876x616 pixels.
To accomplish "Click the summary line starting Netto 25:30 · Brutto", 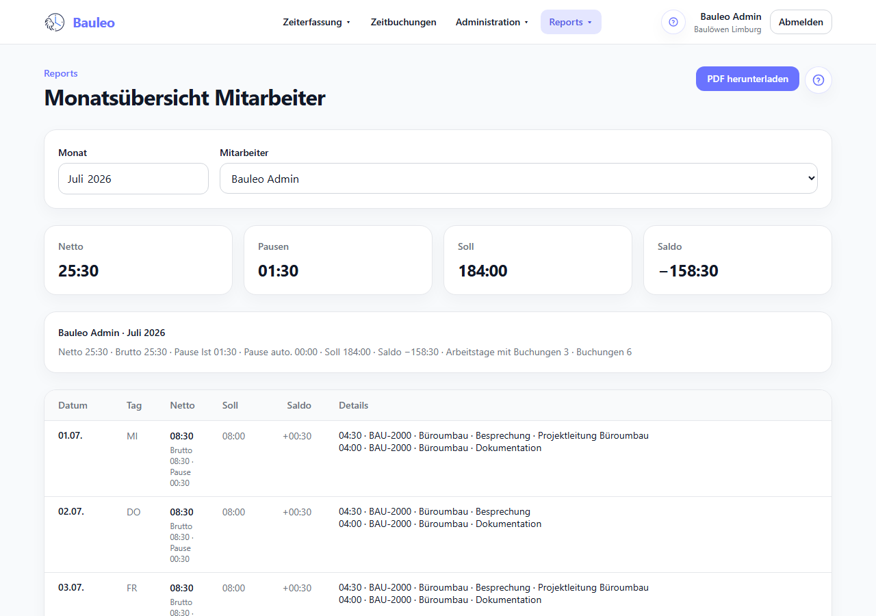I will tap(345, 352).
